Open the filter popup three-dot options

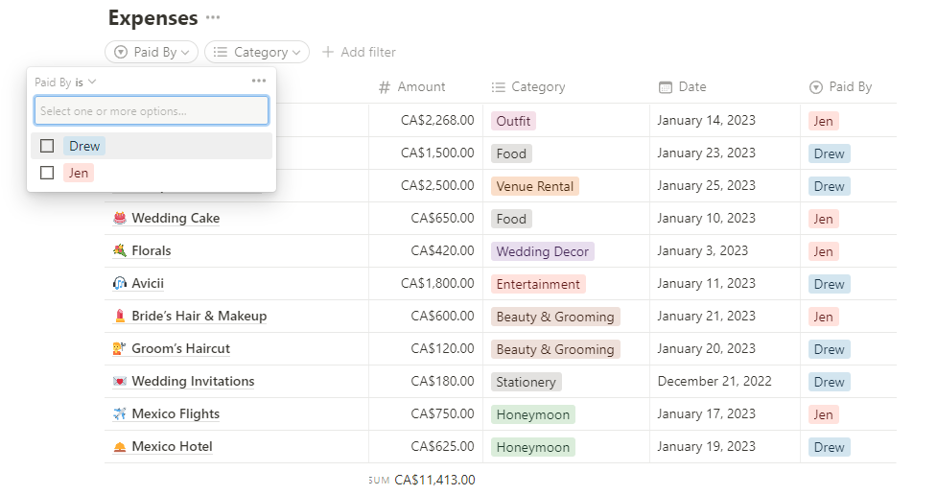pos(259,82)
